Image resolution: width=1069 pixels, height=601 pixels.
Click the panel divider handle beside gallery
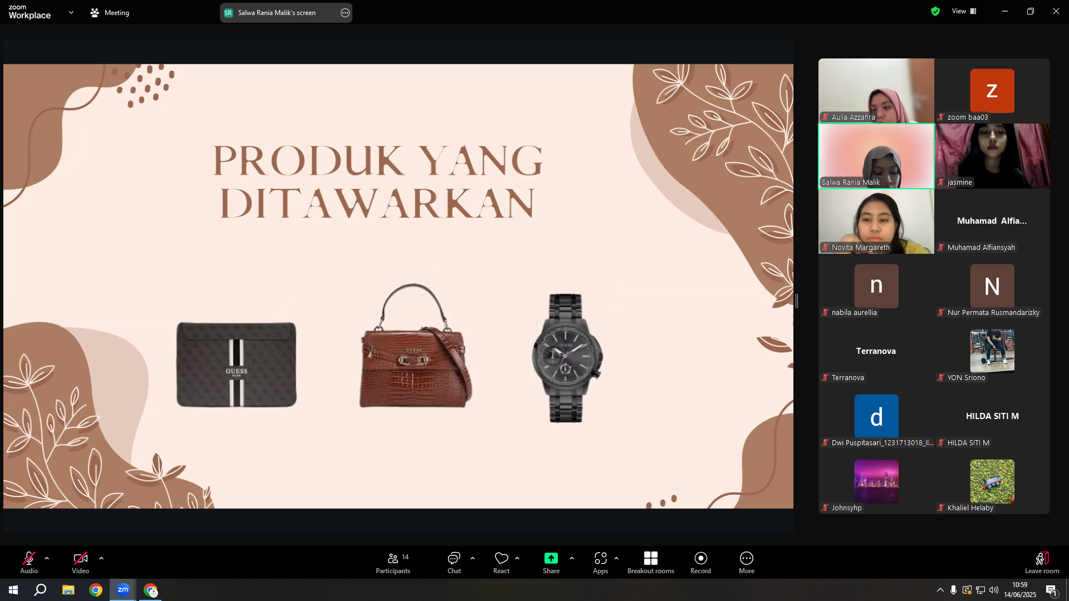[797, 301]
